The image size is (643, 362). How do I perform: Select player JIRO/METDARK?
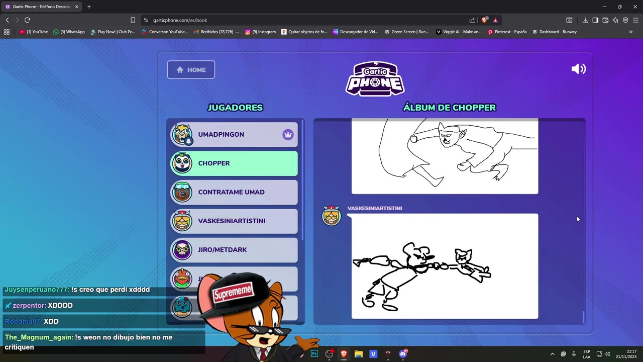point(234,250)
